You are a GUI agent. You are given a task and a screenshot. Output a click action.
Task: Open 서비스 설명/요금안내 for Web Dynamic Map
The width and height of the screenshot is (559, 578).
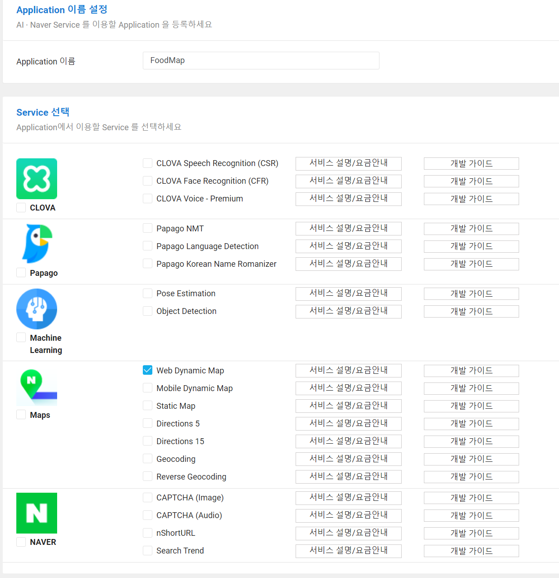[x=349, y=371]
